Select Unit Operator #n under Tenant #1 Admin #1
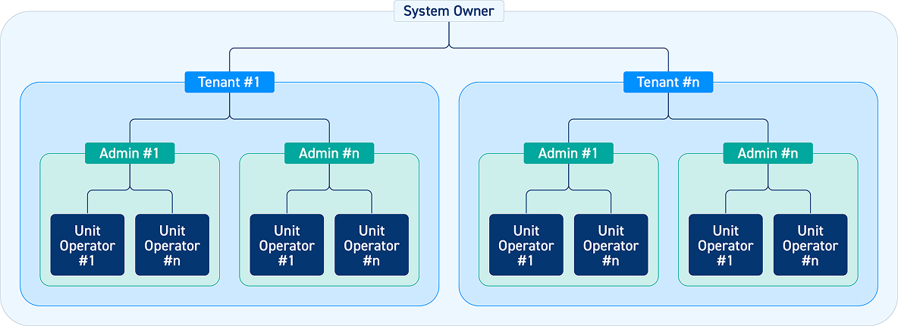 click(x=172, y=245)
